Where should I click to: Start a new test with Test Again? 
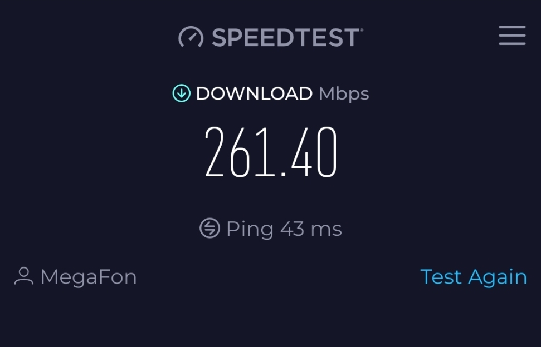coord(474,277)
